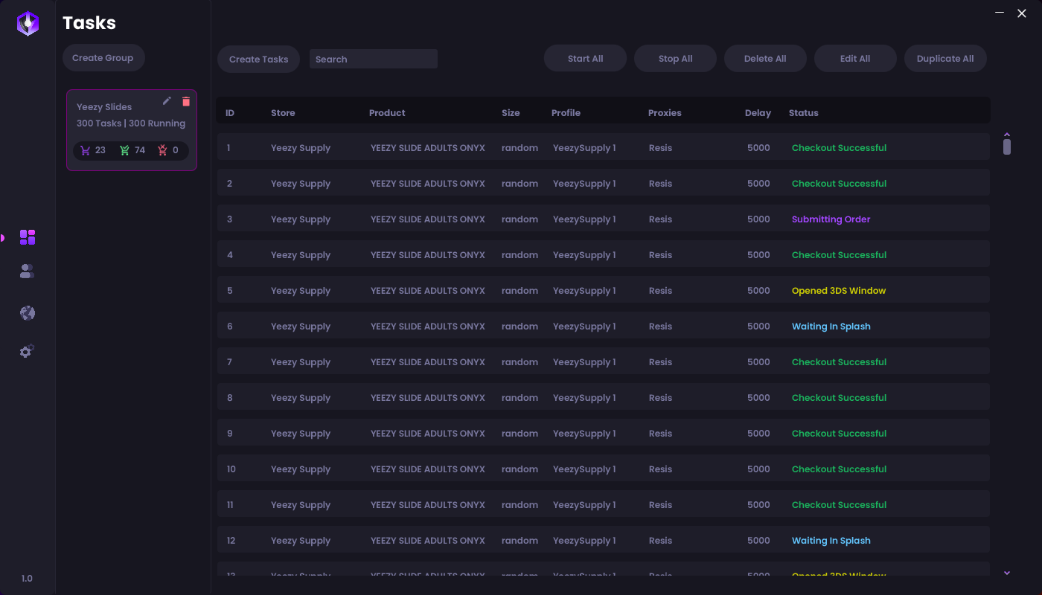Open the Proxies globe sidebar icon
This screenshot has height=595, width=1042.
28,313
